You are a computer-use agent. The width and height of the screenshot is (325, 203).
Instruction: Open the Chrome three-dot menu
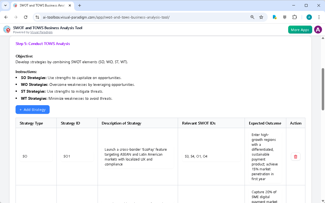coord(319,17)
